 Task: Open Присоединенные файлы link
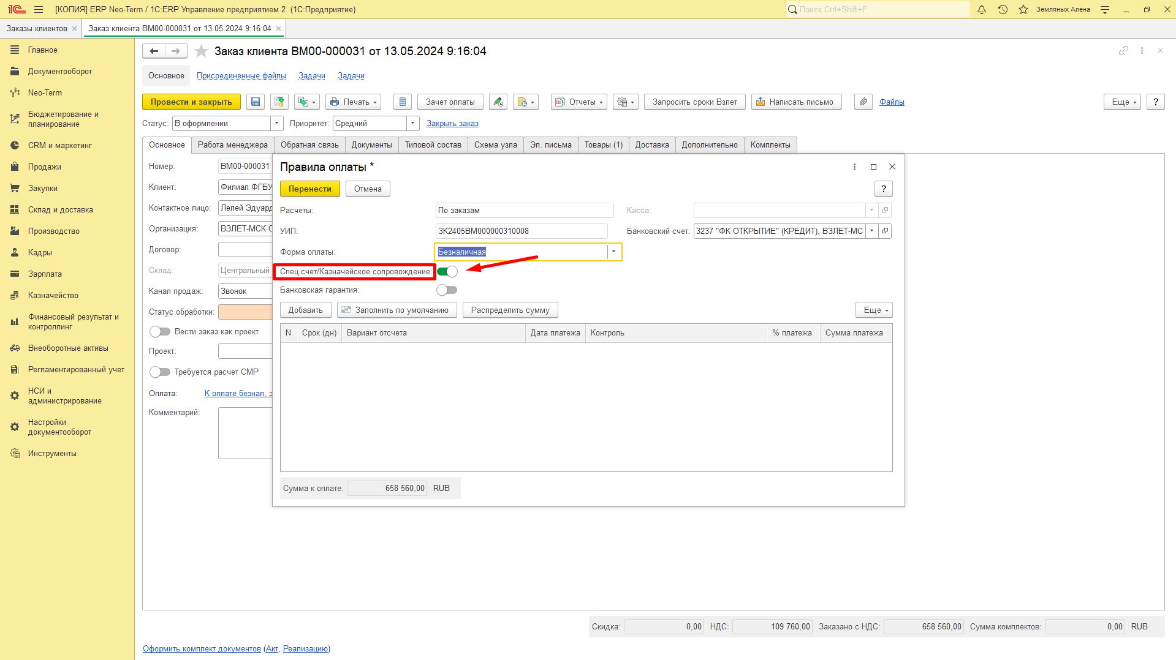click(241, 76)
